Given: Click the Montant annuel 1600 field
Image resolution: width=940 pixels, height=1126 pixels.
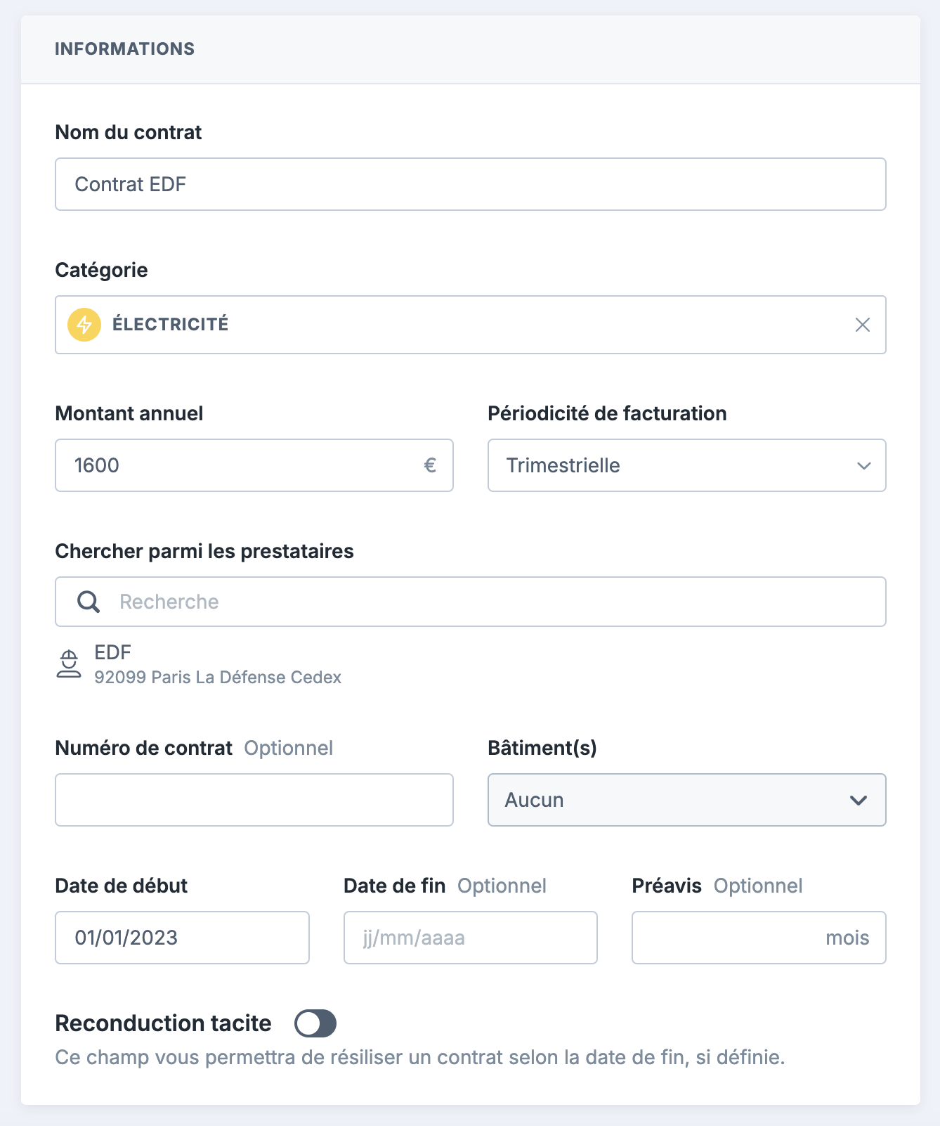Looking at the screenshot, I should click(x=254, y=465).
